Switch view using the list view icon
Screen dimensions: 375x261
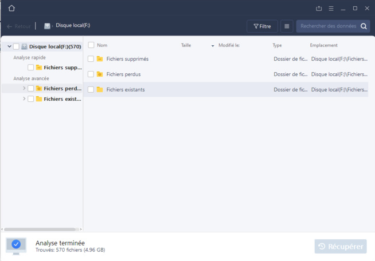pos(287,26)
